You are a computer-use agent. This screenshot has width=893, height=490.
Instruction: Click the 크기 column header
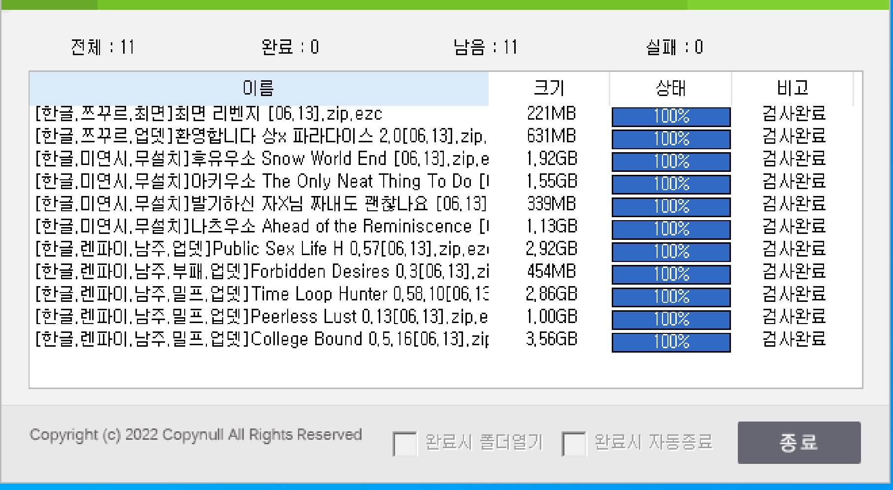coord(549,88)
